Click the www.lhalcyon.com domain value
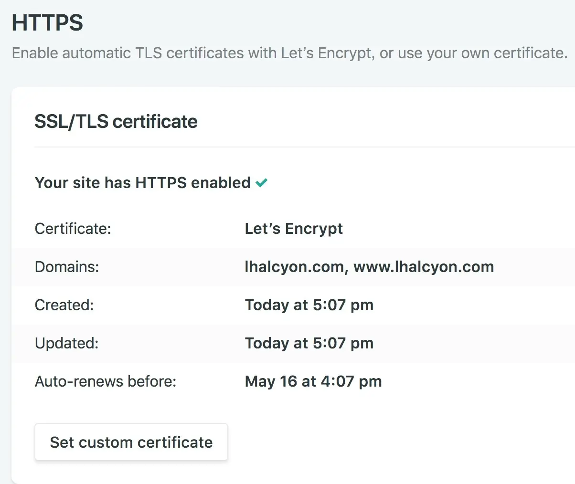Screen dimensions: 575x484 click(x=424, y=267)
